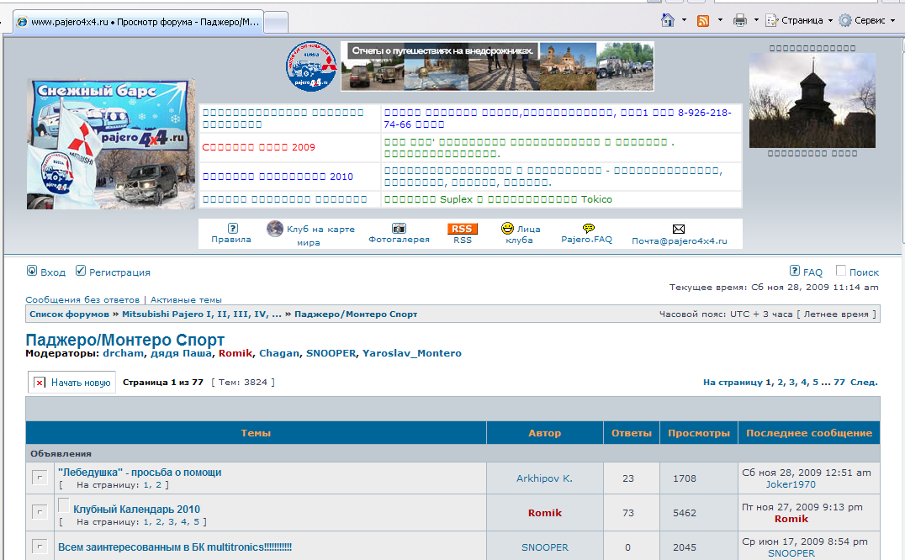Open the empty new tab button
Viewport: 905px width, 560px height.
[277, 22]
